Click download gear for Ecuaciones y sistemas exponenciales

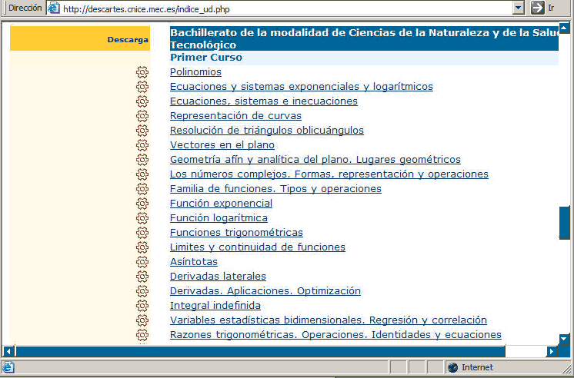point(142,87)
